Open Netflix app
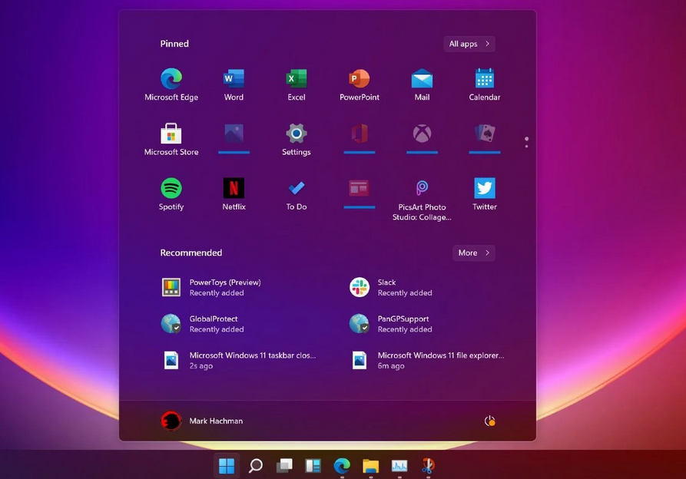 234,194
